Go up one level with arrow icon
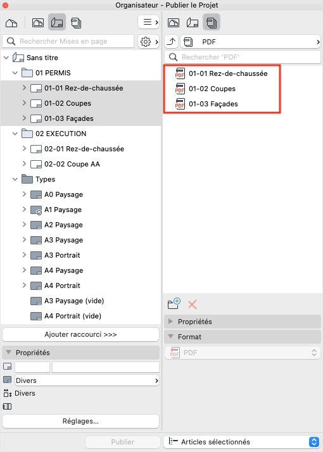Image resolution: width=323 pixels, height=452 pixels. coord(171,42)
